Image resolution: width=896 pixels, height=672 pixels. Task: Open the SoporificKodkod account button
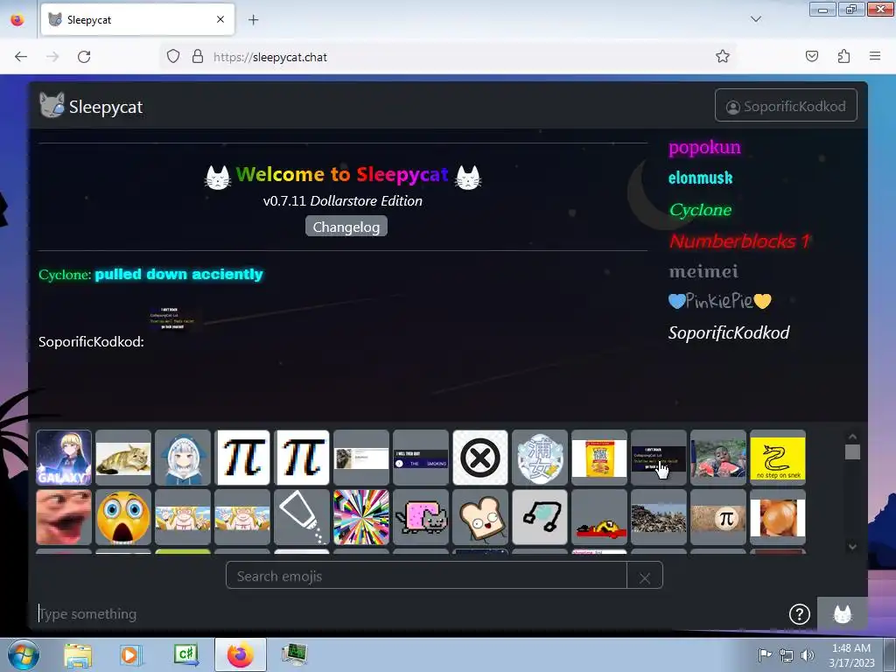tap(786, 106)
